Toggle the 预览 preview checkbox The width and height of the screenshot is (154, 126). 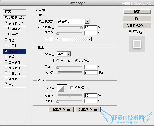click(x=130, y=32)
